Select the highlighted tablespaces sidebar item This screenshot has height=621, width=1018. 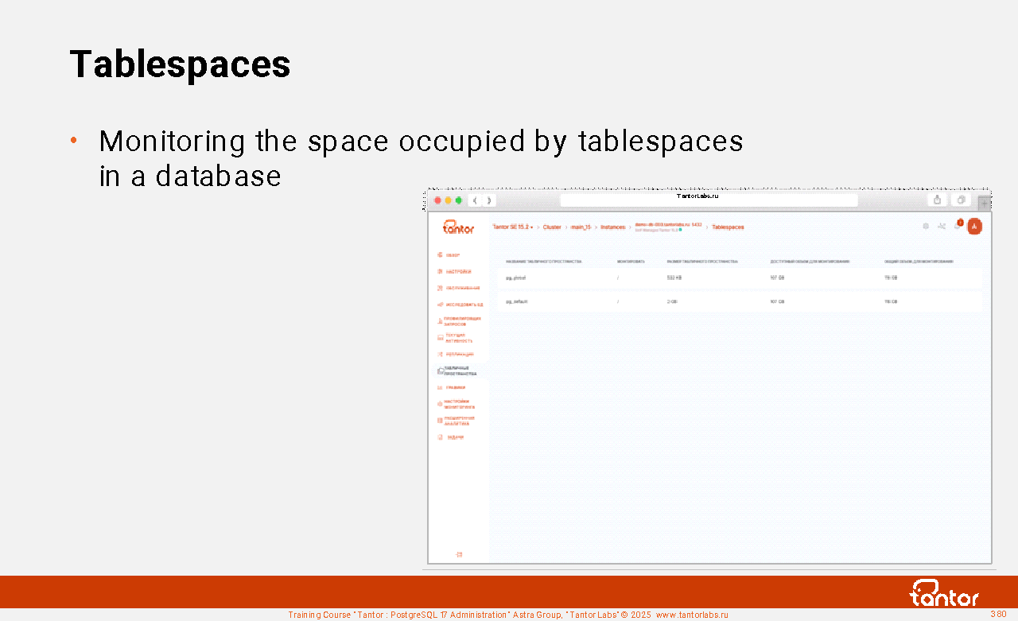tap(460, 371)
